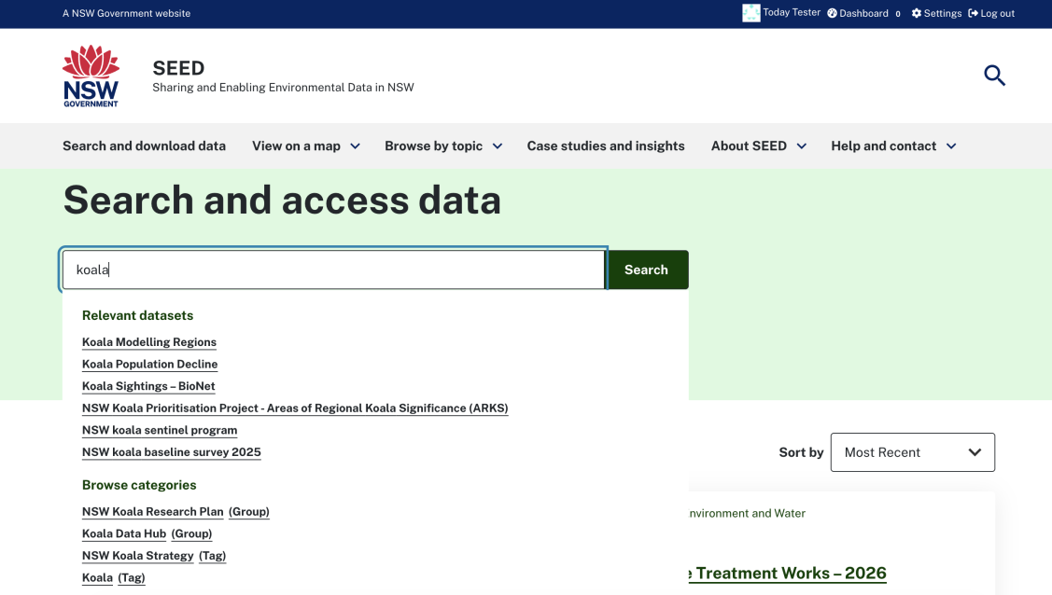The width and height of the screenshot is (1052, 595).
Task: Open NSW Koala Prioritisation Project ARKS dataset
Action: pos(295,408)
